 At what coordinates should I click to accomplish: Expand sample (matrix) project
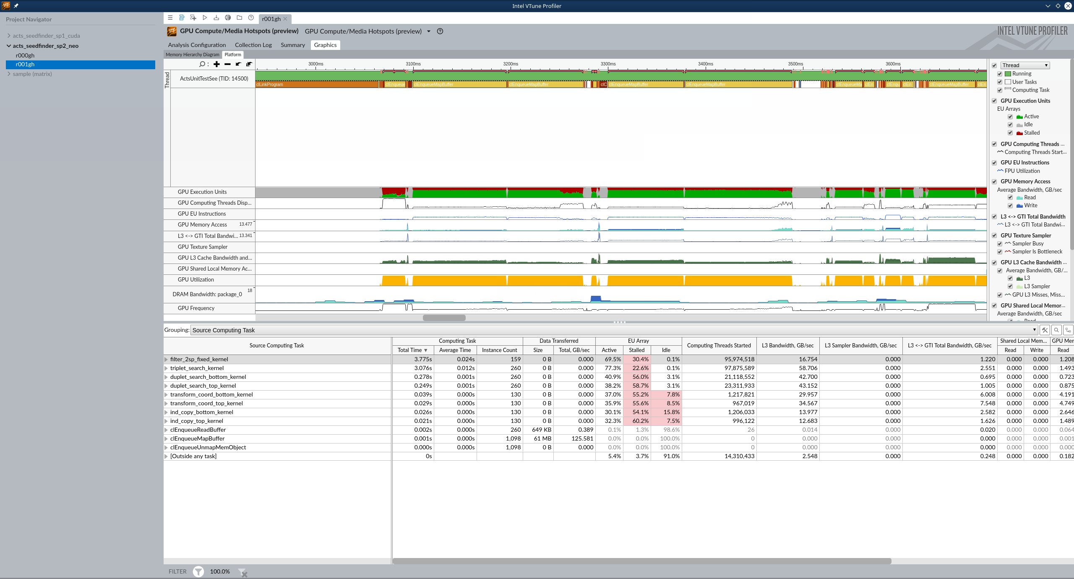pyautogui.click(x=9, y=74)
